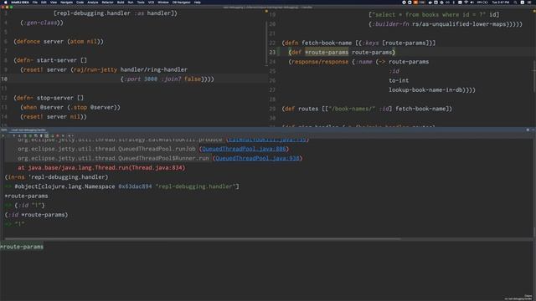Open the Wi-Fi status menu
This screenshot has height=301, width=536.
point(466,3)
